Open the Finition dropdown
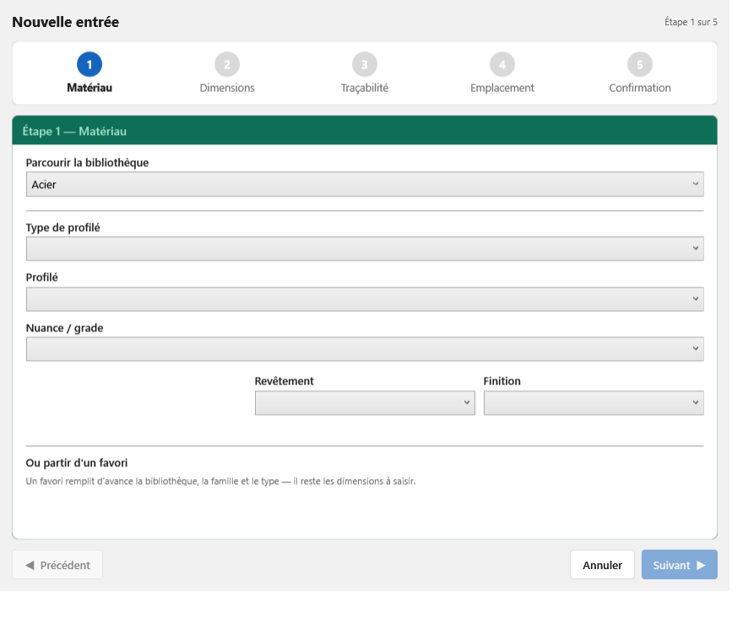The image size is (743, 624). coord(594,402)
